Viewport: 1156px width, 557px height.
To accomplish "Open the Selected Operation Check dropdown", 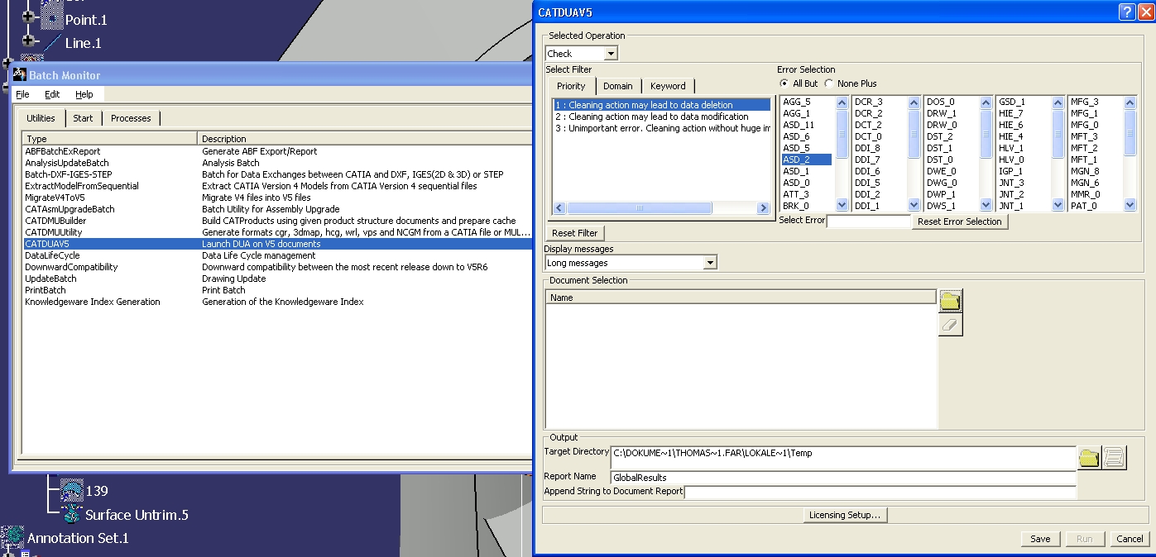I will click(611, 54).
